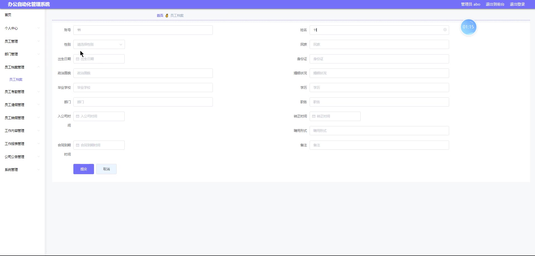Click the 身份证 input field
This screenshot has width=535, height=256.
[379, 59]
